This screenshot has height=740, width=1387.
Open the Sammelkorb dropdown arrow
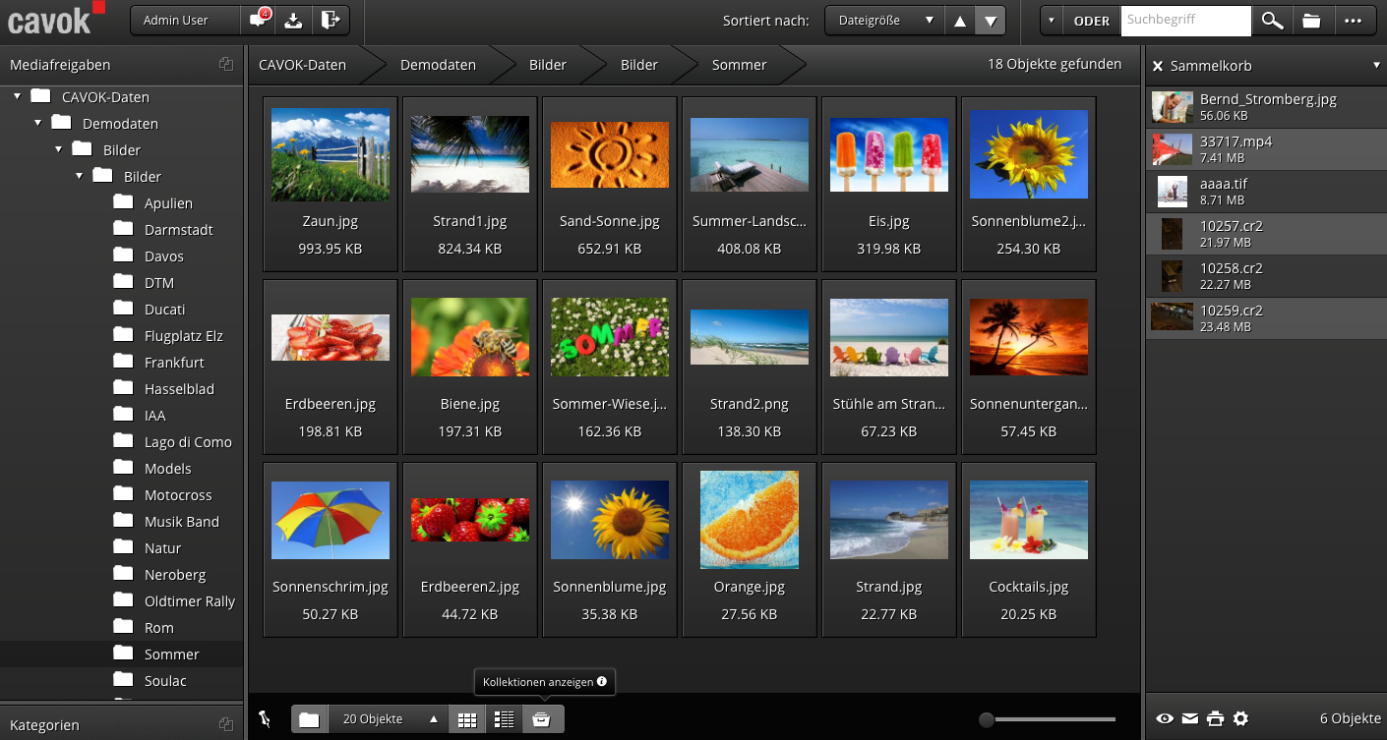click(1376, 65)
